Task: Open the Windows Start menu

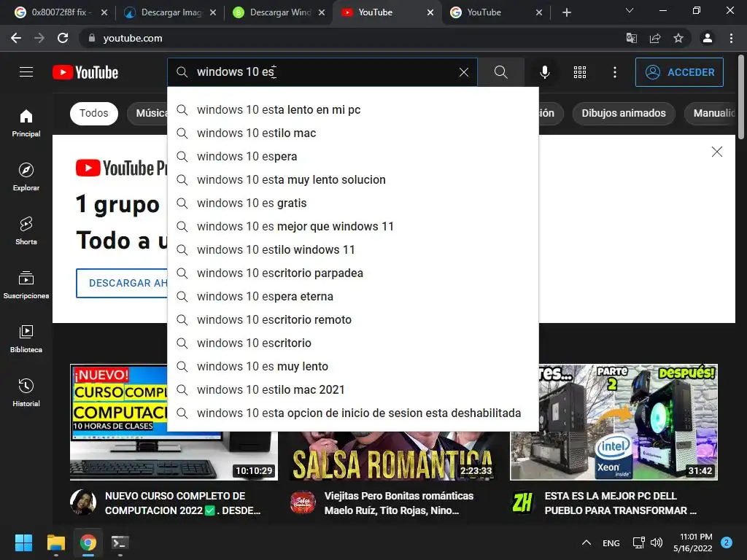Action: [x=23, y=542]
